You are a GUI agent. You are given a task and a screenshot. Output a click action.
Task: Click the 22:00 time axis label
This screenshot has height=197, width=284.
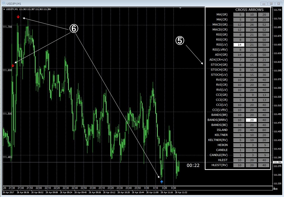(x=39, y=188)
